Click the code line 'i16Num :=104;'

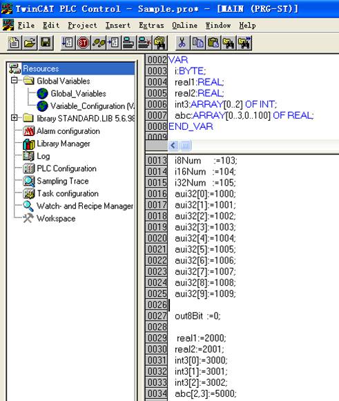[205, 172]
